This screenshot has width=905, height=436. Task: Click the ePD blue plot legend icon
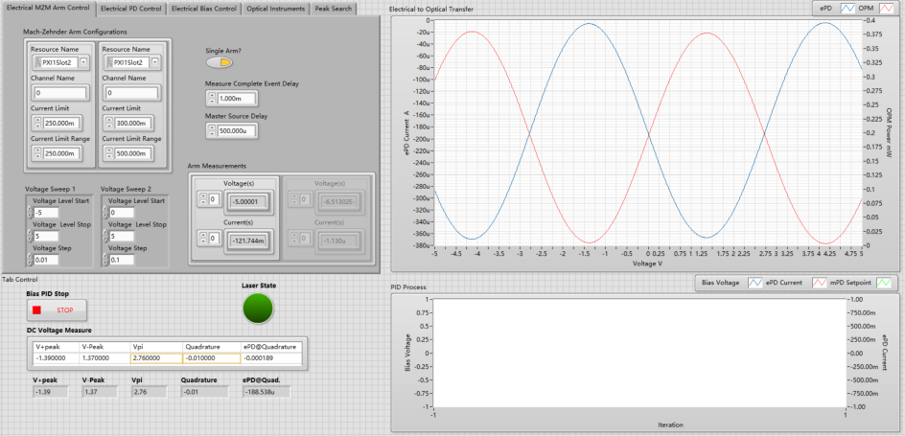847,8
